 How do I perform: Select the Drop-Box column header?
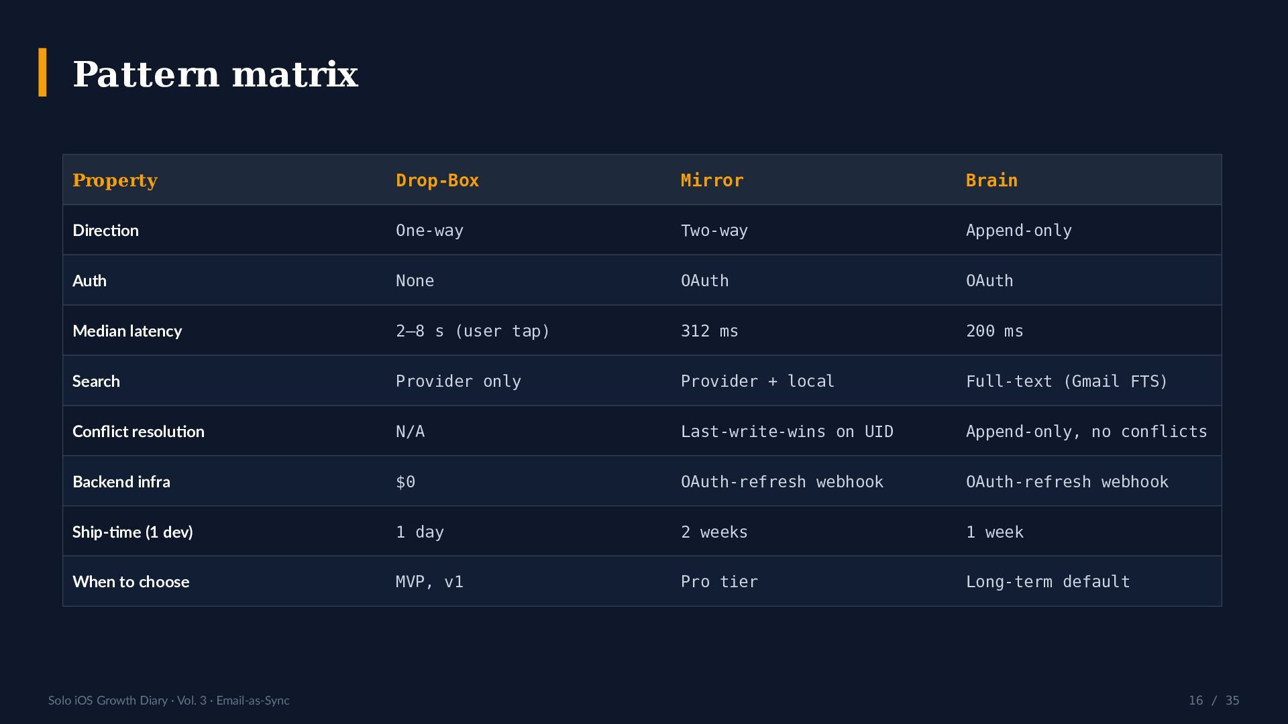tap(437, 180)
